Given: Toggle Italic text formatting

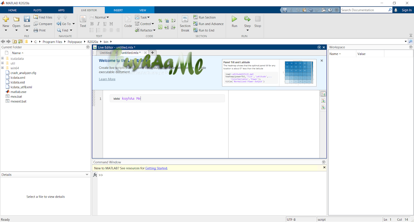Looking at the screenshot, I should (x=98, y=24).
